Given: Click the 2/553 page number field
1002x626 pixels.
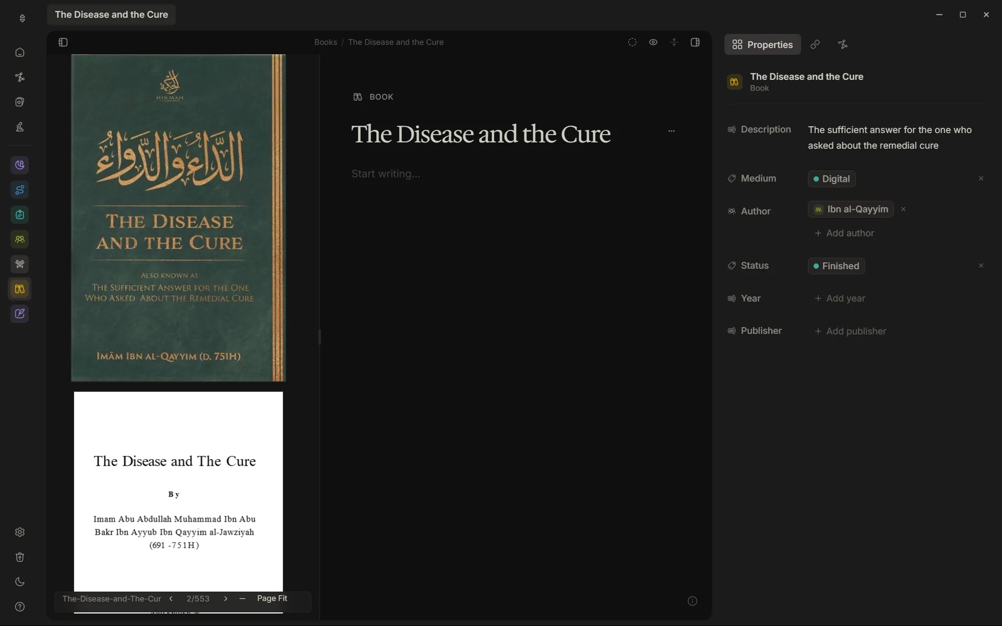Looking at the screenshot, I should pos(198,599).
